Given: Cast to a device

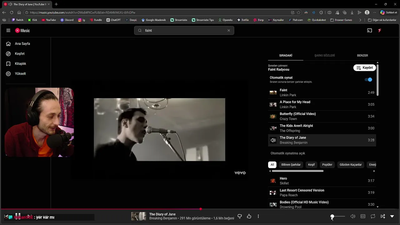Looking at the screenshot, I should pos(369,31).
